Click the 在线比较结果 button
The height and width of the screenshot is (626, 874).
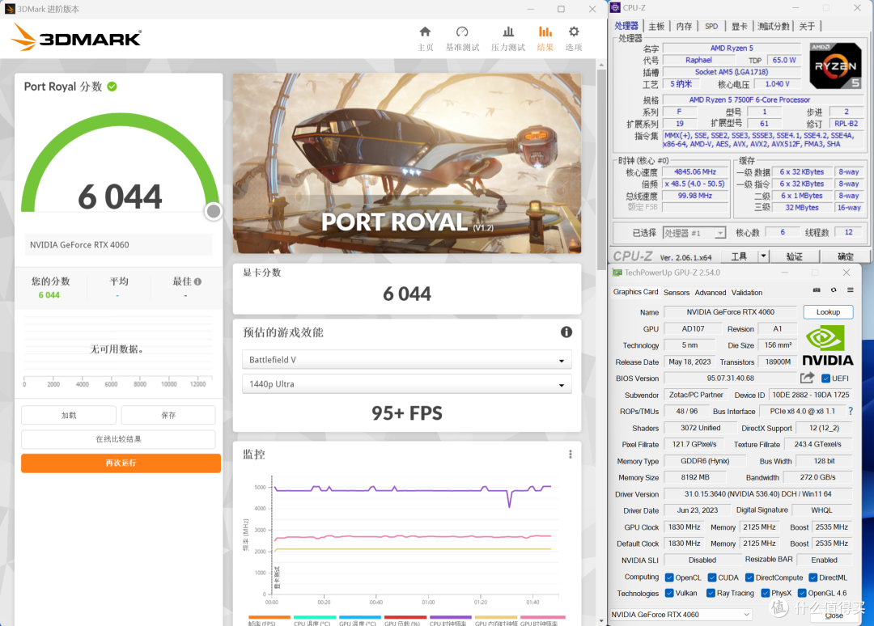[x=118, y=439]
